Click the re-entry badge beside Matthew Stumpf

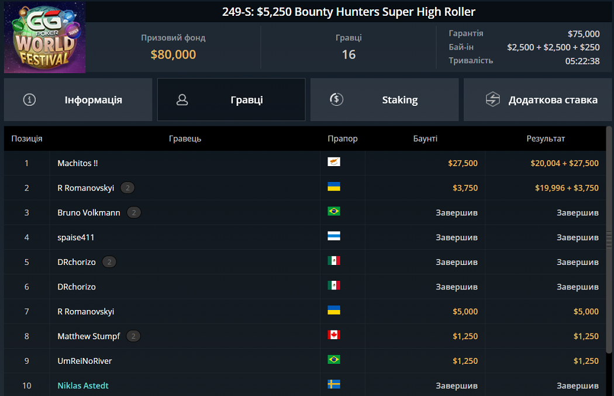(x=133, y=336)
